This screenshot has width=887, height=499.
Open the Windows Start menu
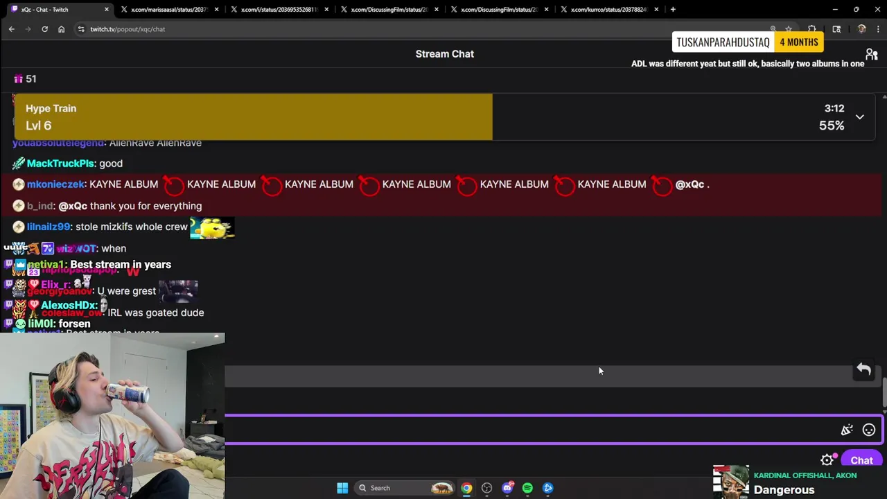pyautogui.click(x=342, y=488)
